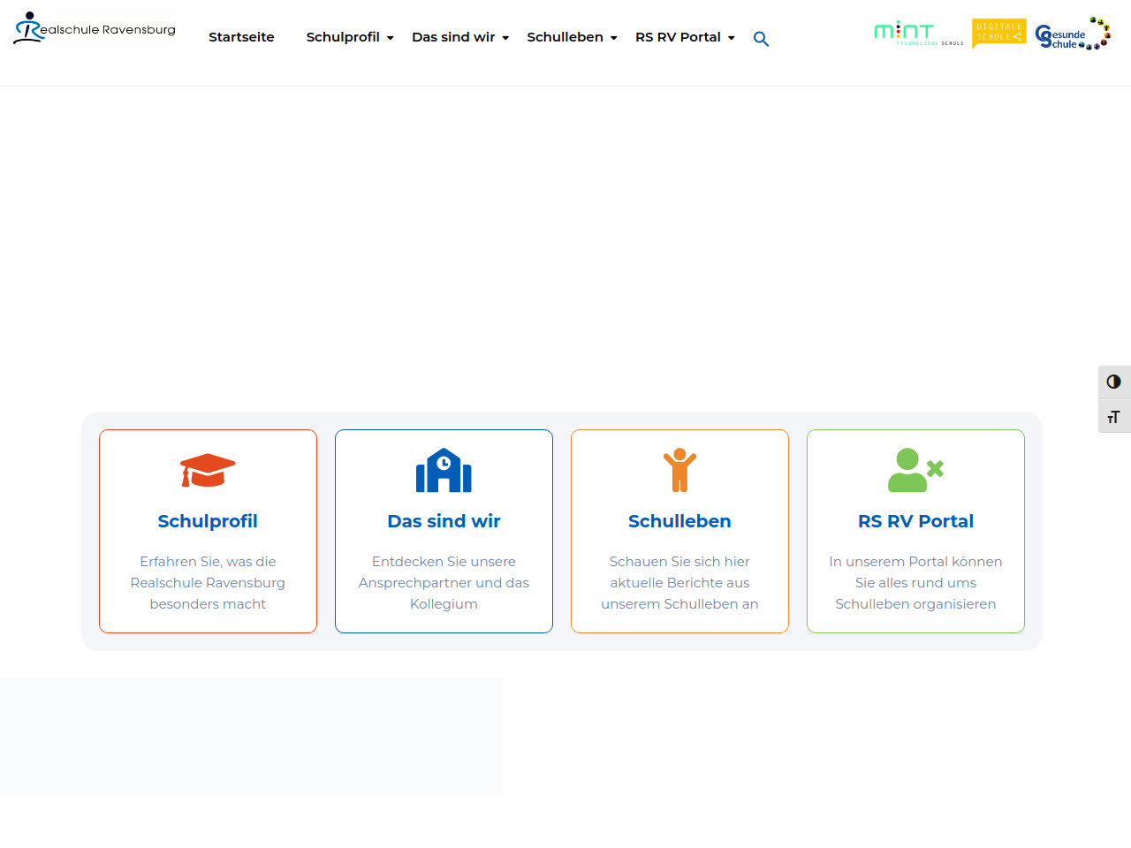Expand the Schulprofil dropdown menu

point(390,38)
